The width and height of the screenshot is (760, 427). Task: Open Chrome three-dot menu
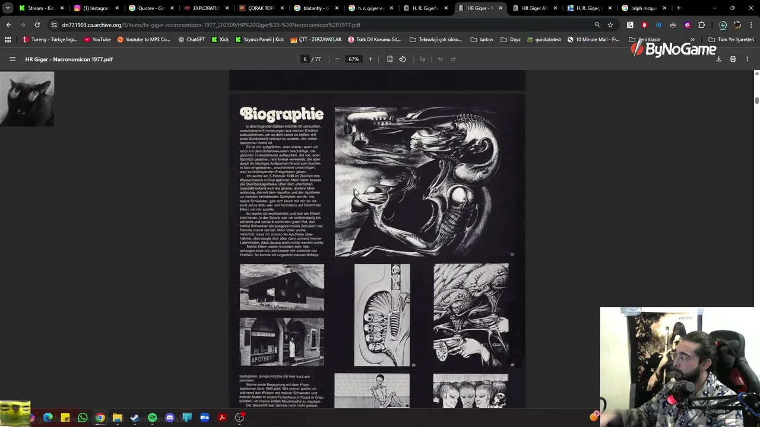coord(751,25)
